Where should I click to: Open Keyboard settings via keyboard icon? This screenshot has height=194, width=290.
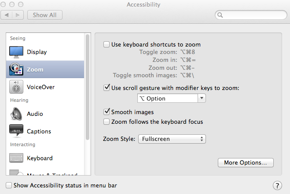coord(16,158)
